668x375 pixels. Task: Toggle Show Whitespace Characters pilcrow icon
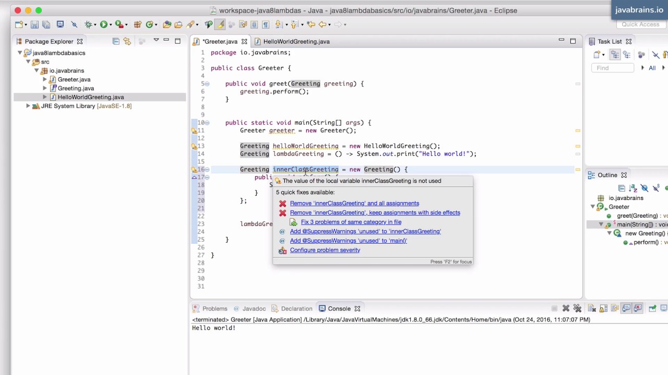pos(266,24)
